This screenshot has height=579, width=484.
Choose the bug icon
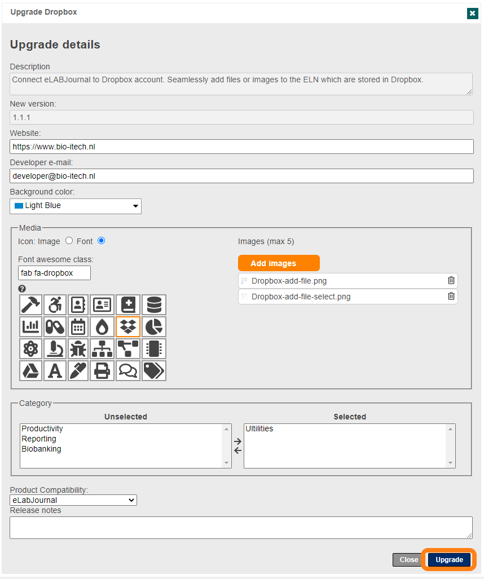(x=78, y=349)
